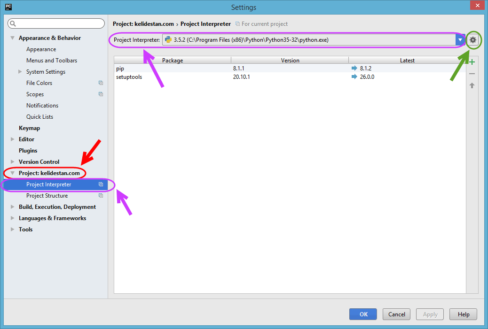Open File Colors settings
Image resolution: width=488 pixels, height=329 pixels.
click(39, 83)
